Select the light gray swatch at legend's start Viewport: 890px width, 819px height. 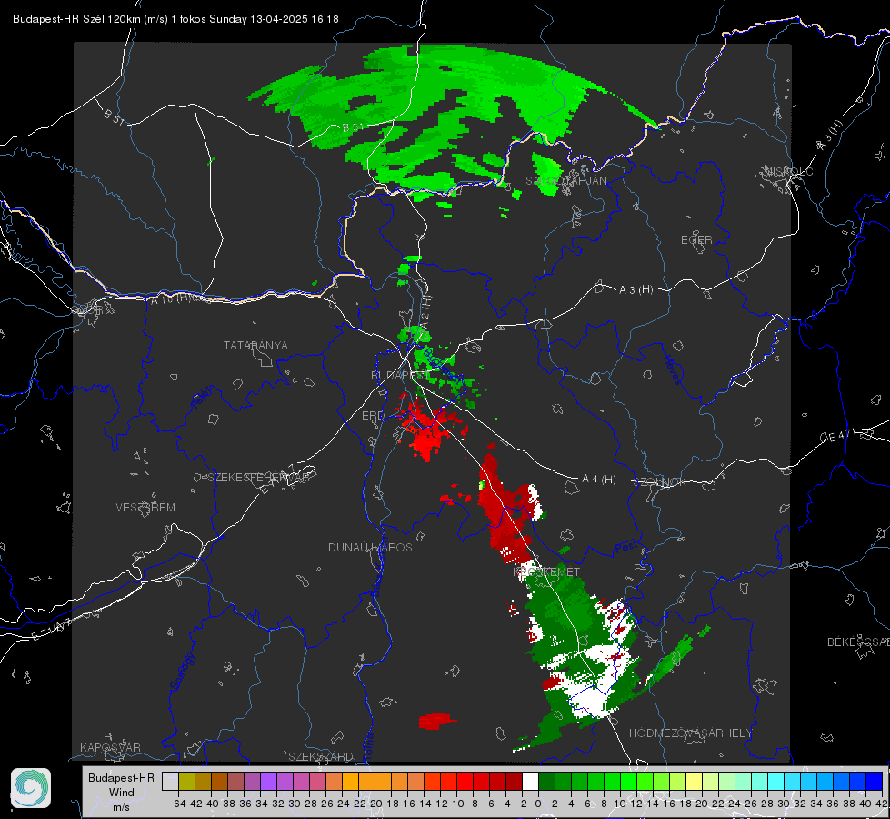click(170, 781)
